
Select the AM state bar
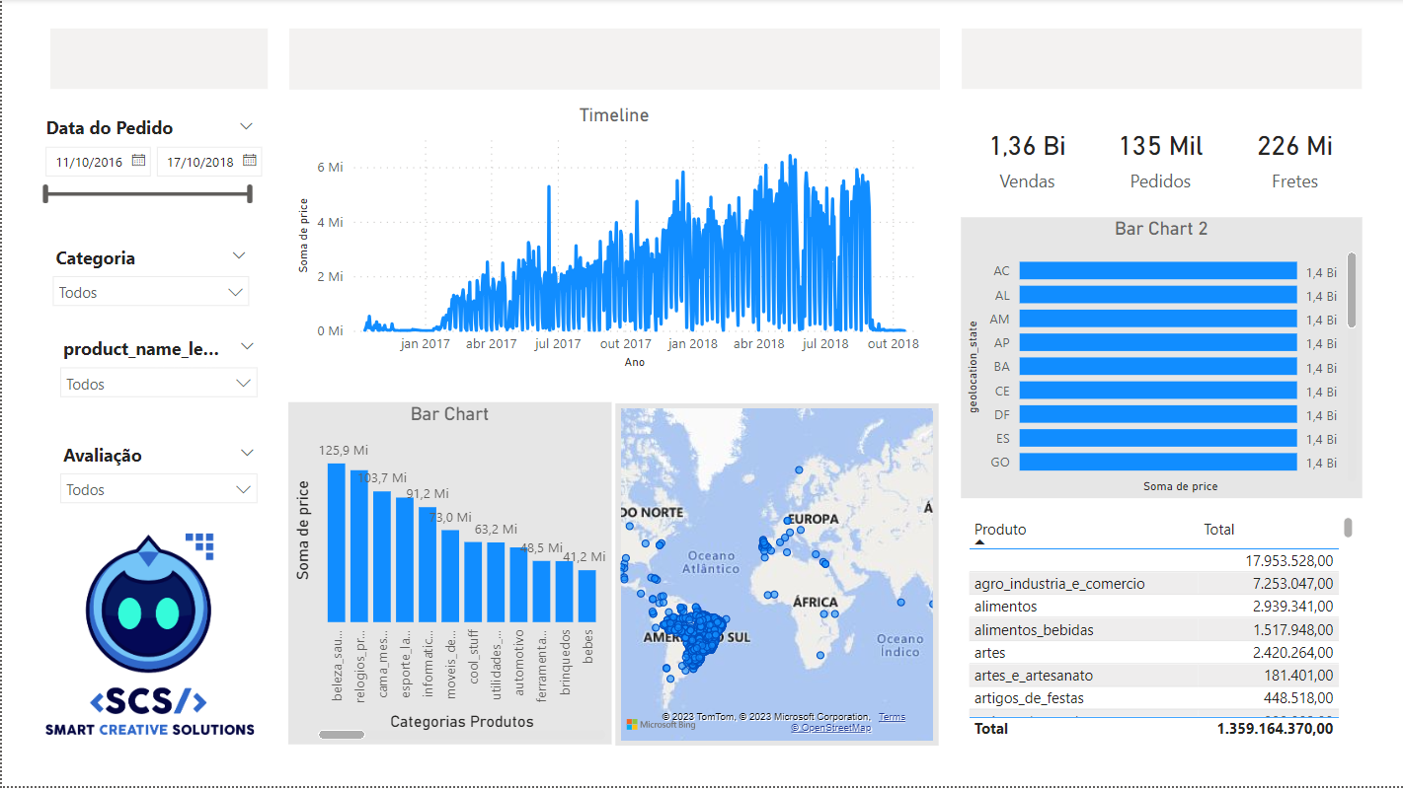(1157, 319)
